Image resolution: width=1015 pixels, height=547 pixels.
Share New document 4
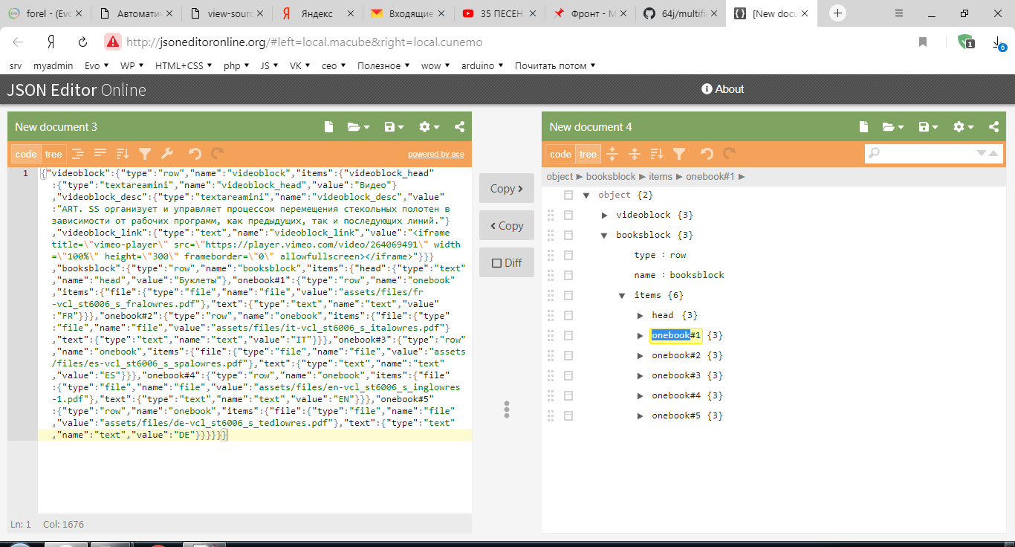point(993,127)
